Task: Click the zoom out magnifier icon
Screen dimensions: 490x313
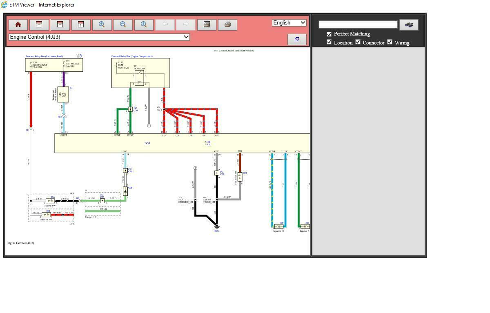Action: pyautogui.click(x=123, y=24)
